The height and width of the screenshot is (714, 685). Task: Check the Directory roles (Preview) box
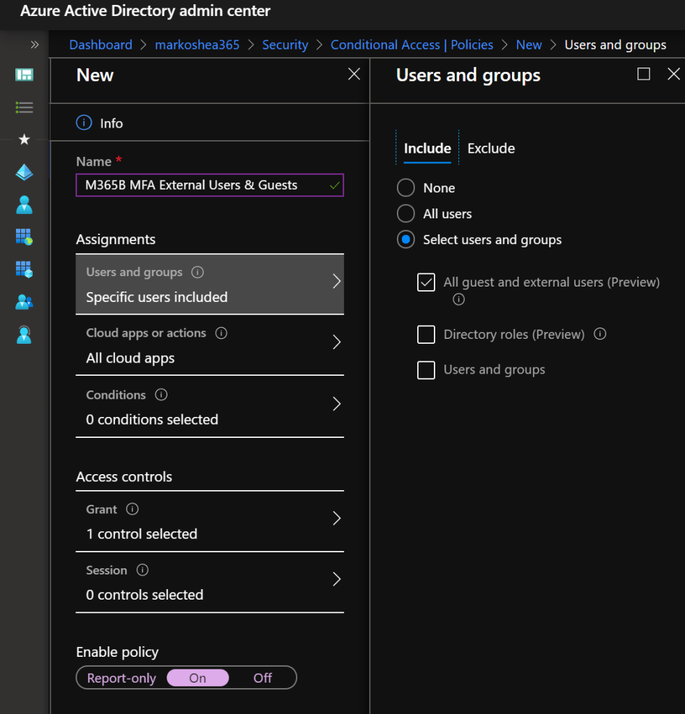coord(426,335)
